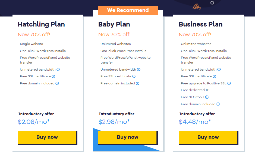Viewport: 255px width, 155px height.
Task: Click info icon next to Hatchling Free domain included
Action: click(x=57, y=83)
